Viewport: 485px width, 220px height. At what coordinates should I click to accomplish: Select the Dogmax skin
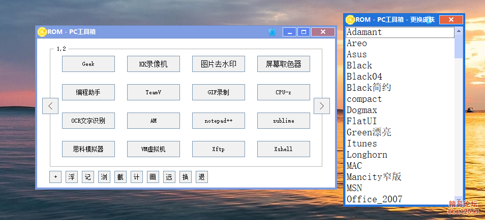coord(400,110)
